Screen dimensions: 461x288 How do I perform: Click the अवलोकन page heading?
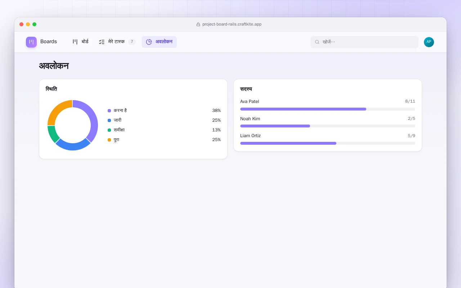pyautogui.click(x=54, y=66)
